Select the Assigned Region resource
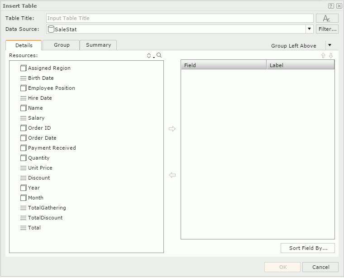This screenshot has width=344, height=278. point(49,68)
